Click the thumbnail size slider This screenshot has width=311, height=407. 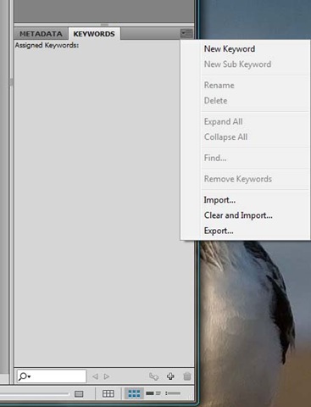(34, 393)
